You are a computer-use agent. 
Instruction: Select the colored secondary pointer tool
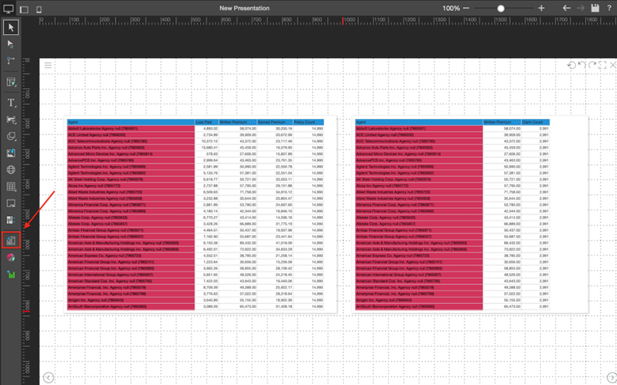pos(10,44)
